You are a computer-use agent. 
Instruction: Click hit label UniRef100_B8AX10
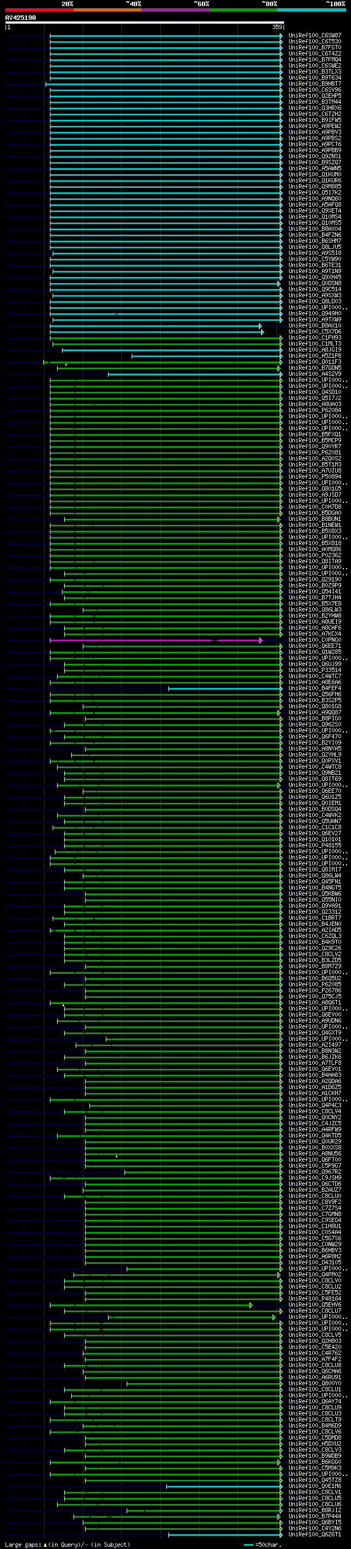click(x=314, y=326)
